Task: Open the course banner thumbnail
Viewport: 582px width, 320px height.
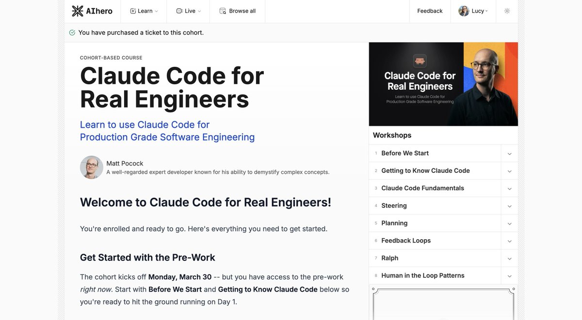Action: click(x=443, y=84)
